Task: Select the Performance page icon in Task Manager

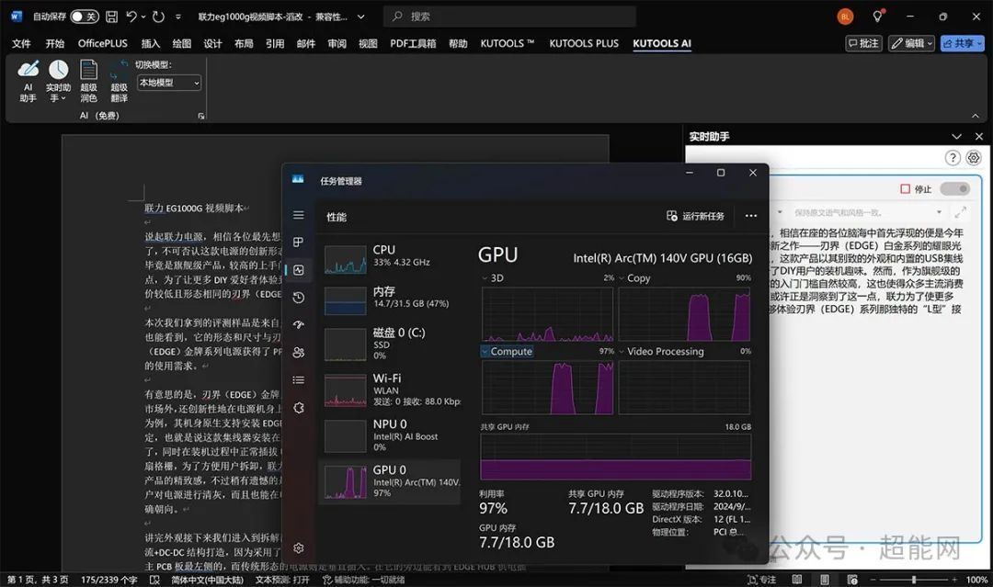Action: 298,270
